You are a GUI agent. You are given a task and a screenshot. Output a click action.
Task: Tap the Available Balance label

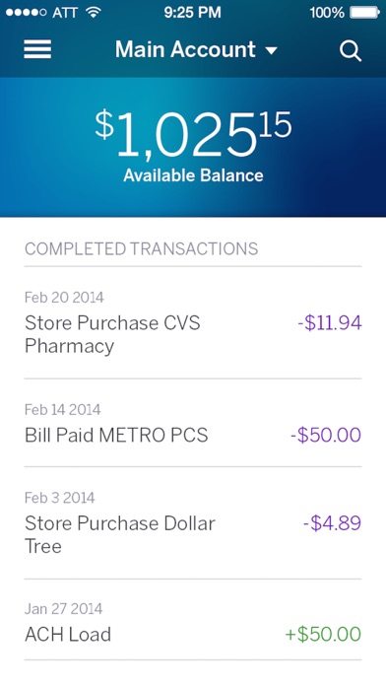click(x=193, y=175)
